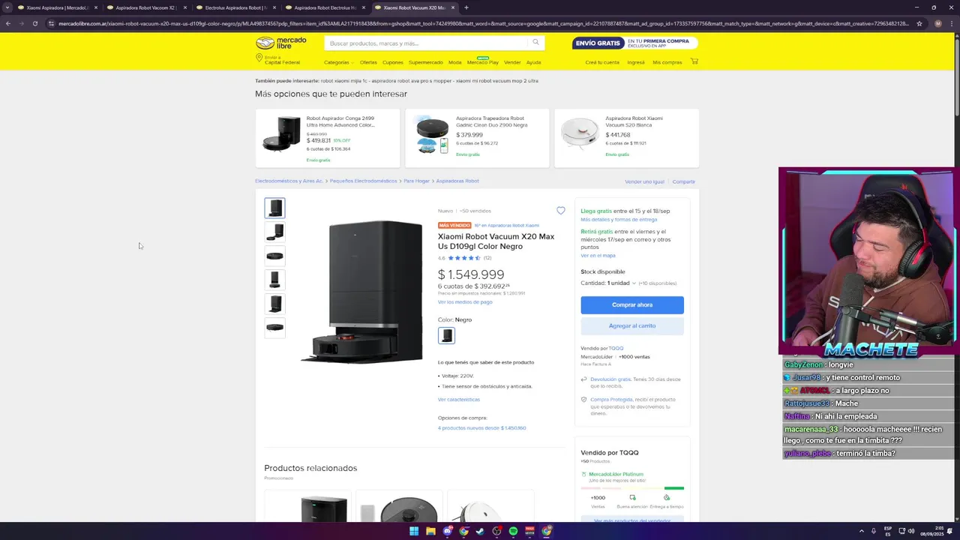
Task: Open Steam from taskbar
Action: (481, 531)
